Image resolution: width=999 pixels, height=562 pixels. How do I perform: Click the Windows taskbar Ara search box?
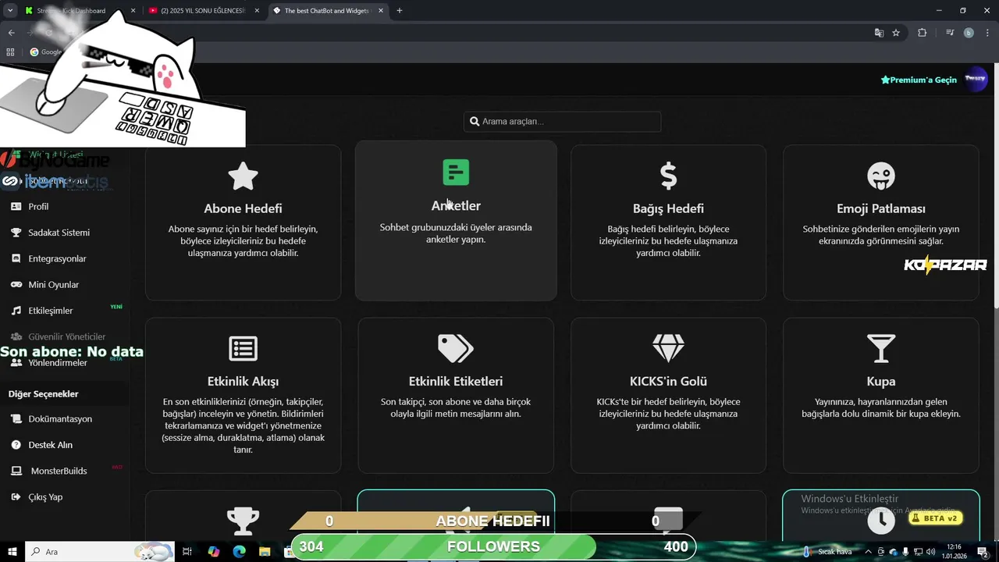coord(99,551)
